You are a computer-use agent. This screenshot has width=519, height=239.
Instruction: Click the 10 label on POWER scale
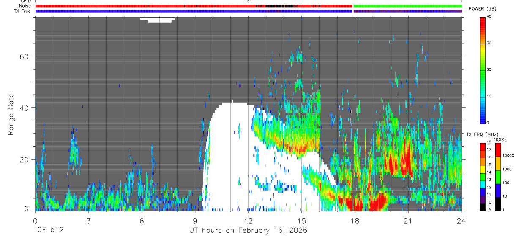pos(489,97)
